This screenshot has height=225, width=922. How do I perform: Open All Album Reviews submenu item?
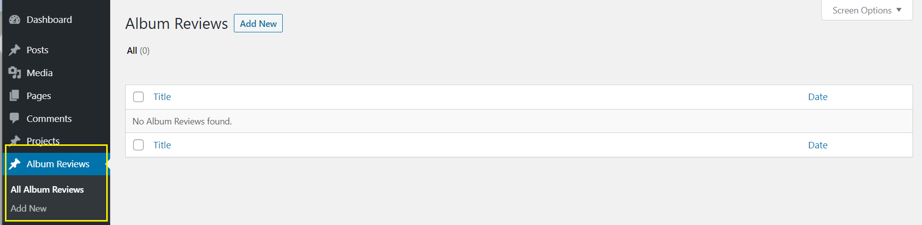(47, 189)
